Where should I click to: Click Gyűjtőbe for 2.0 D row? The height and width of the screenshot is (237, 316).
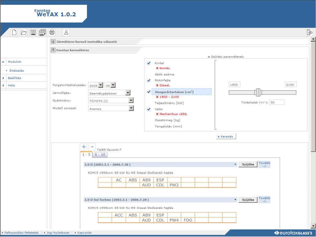(x=248, y=164)
